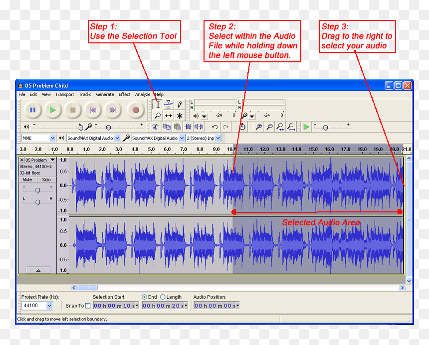
Task: Click the red Record button
Action: tap(135, 110)
